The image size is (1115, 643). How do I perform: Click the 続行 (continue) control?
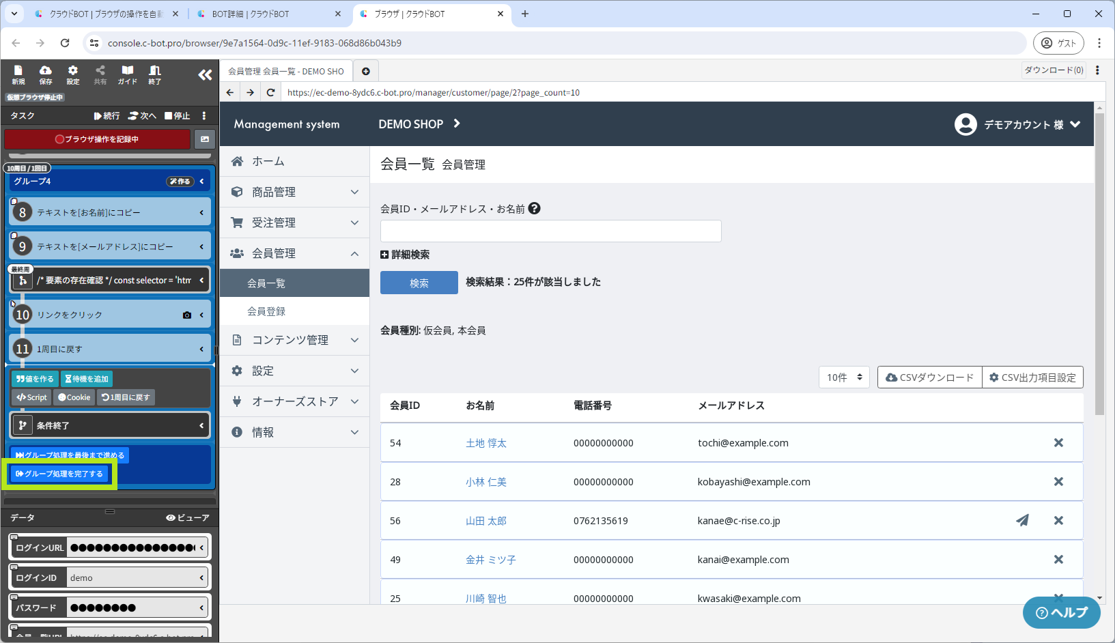pyautogui.click(x=107, y=116)
